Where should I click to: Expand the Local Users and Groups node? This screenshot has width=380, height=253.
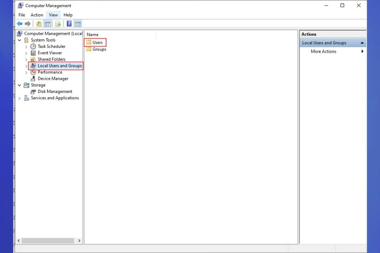tap(26, 66)
